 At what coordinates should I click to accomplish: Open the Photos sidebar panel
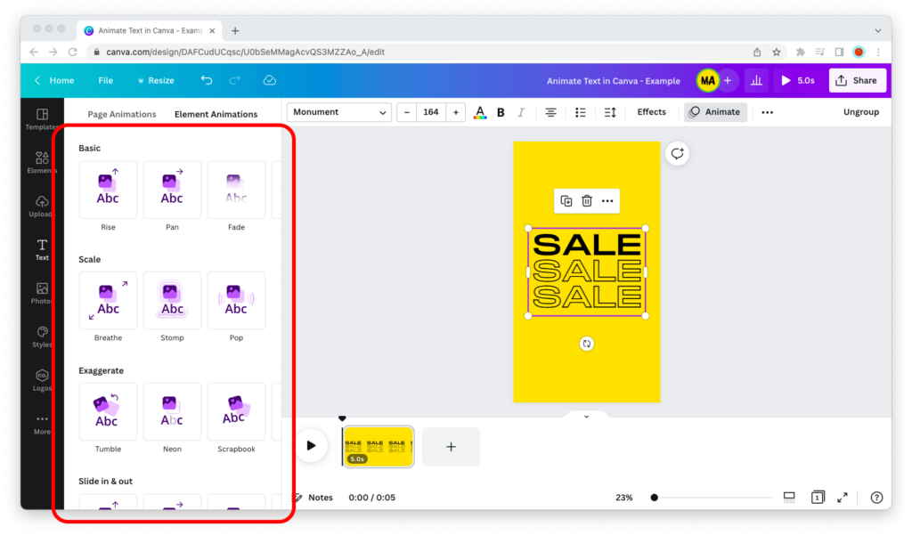[42, 294]
